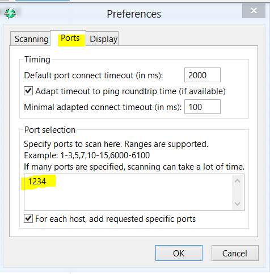Open the Display tab

(x=103, y=39)
